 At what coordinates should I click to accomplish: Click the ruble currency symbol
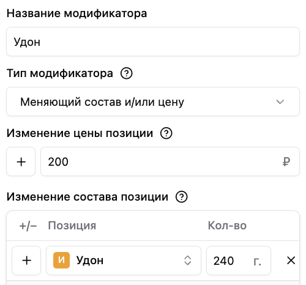pos(286,162)
